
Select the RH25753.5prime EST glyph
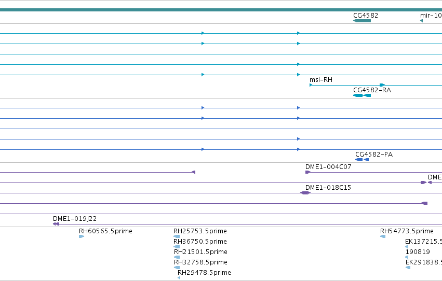point(177,236)
